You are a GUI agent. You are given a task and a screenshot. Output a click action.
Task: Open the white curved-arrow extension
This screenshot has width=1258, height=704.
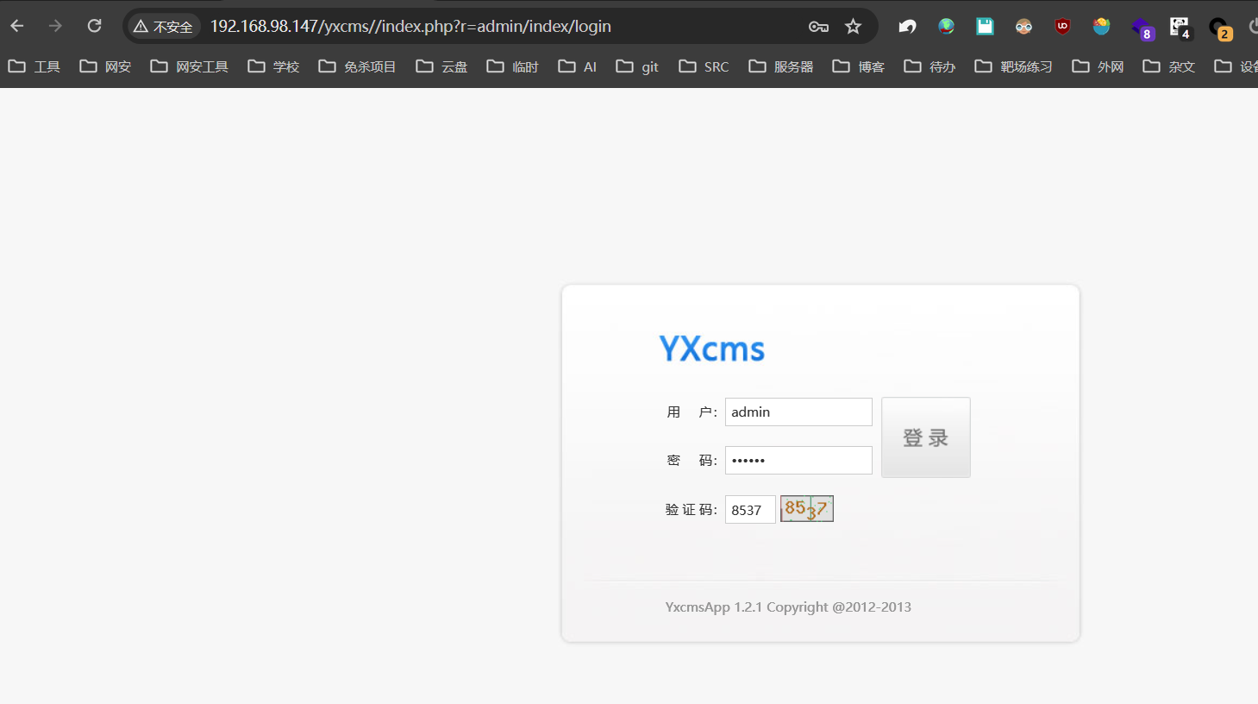pos(907,27)
